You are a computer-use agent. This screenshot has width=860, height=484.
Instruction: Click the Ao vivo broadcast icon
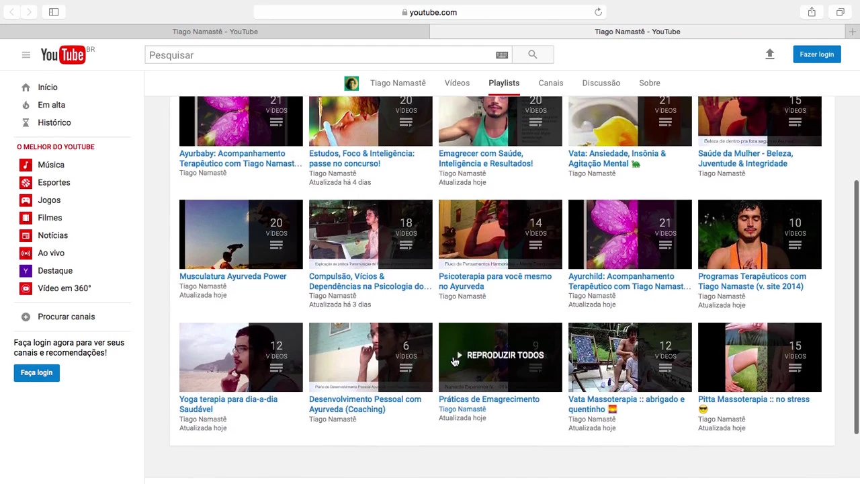(26, 253)
